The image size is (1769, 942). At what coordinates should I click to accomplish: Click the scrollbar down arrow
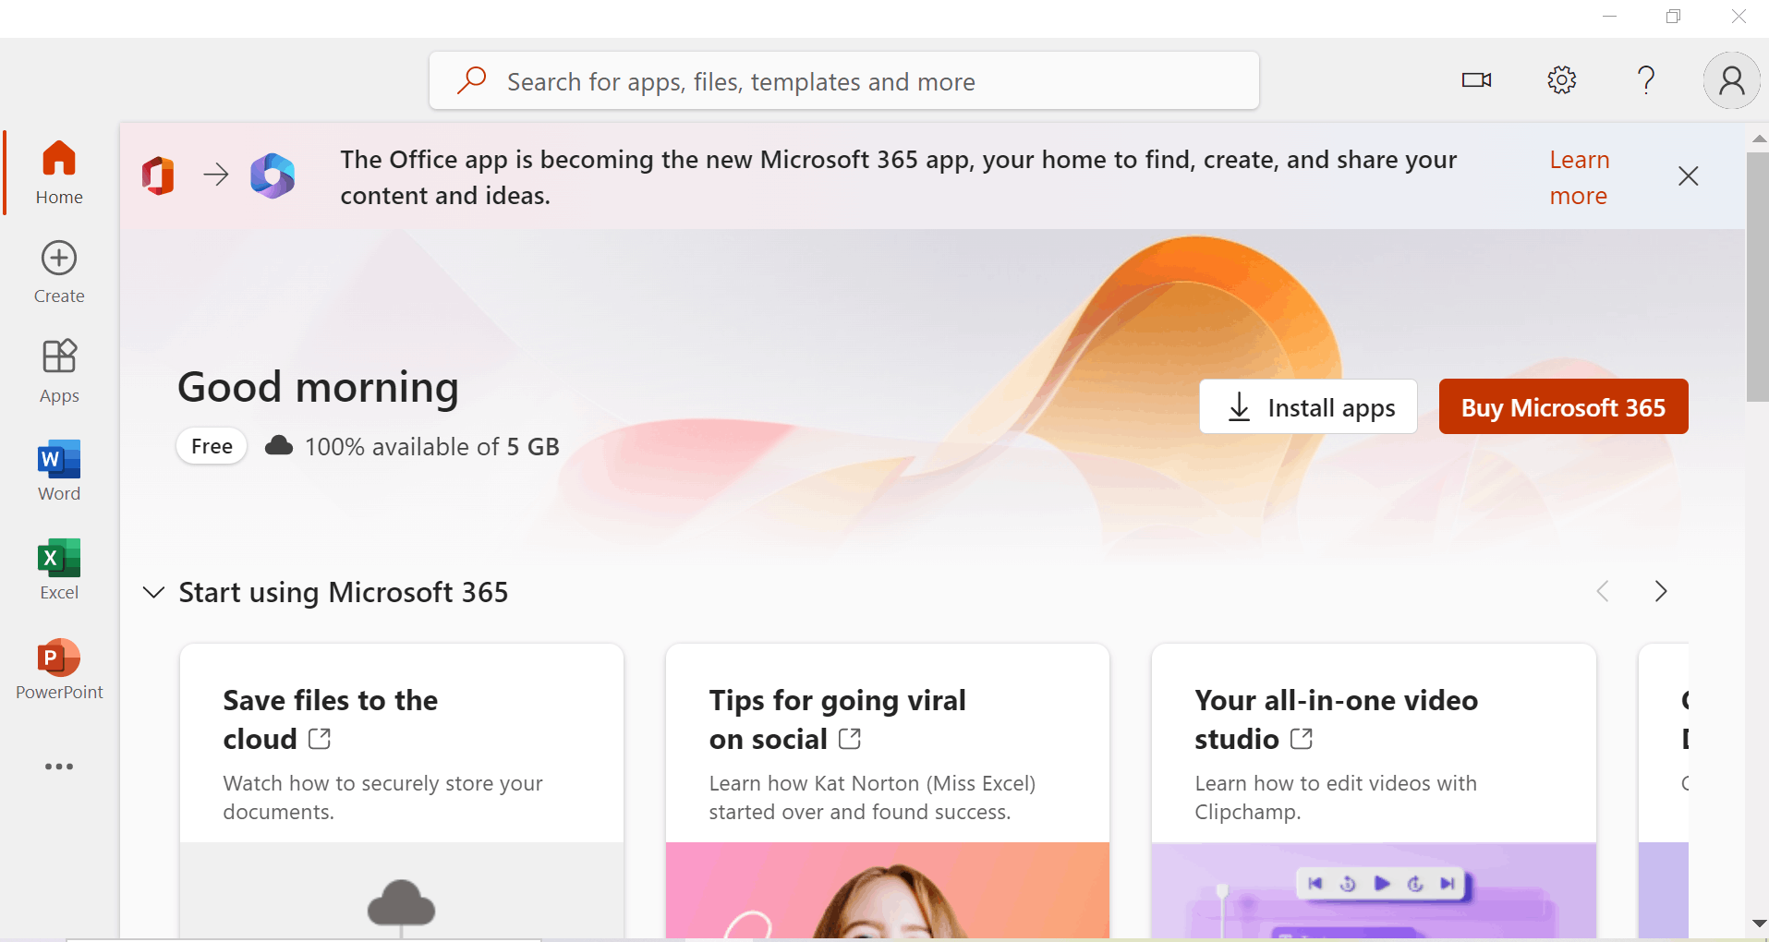[1759, 923]
